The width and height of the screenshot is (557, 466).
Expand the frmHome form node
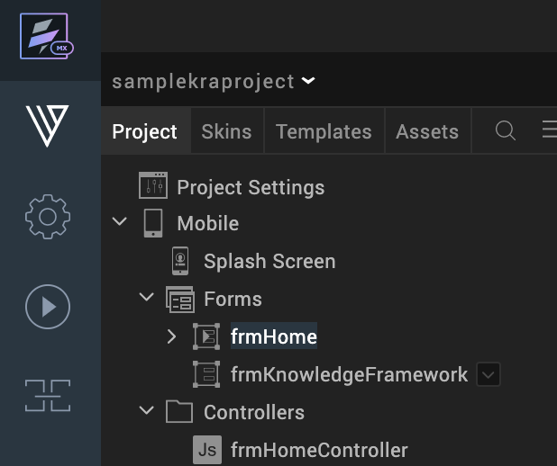pos(171,336)
